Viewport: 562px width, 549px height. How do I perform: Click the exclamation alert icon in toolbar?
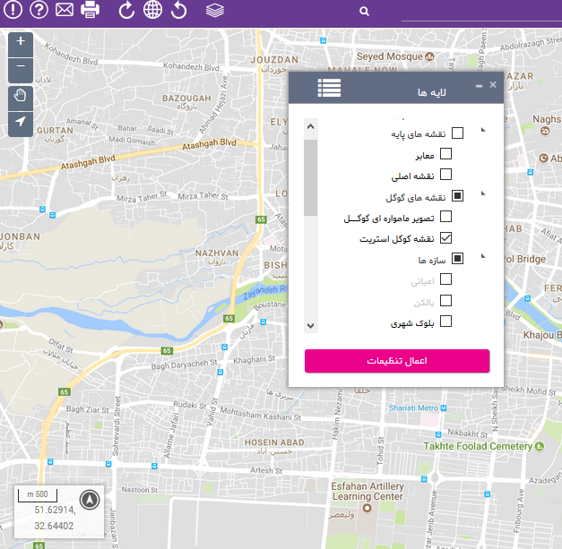coord(13,9)
